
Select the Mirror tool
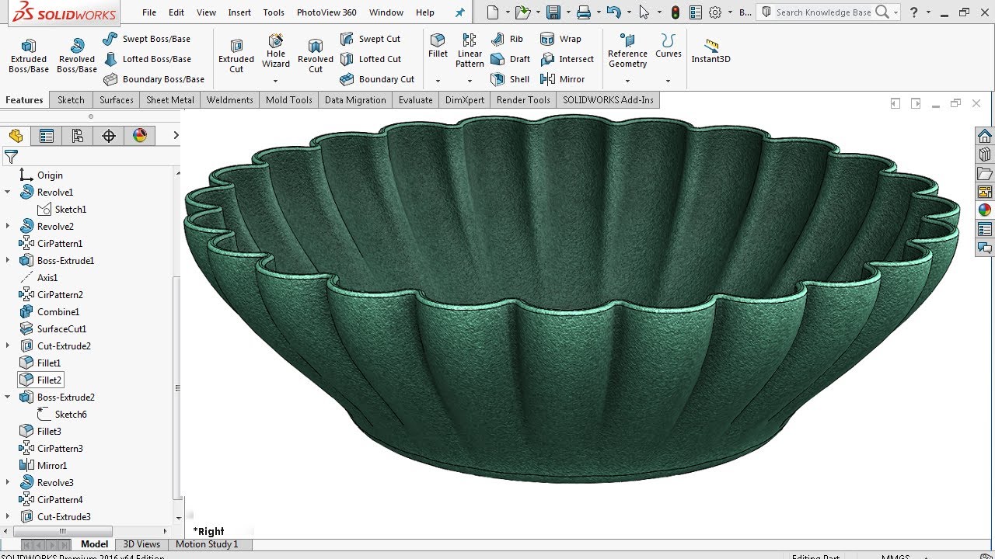click(x=562, y=79)
